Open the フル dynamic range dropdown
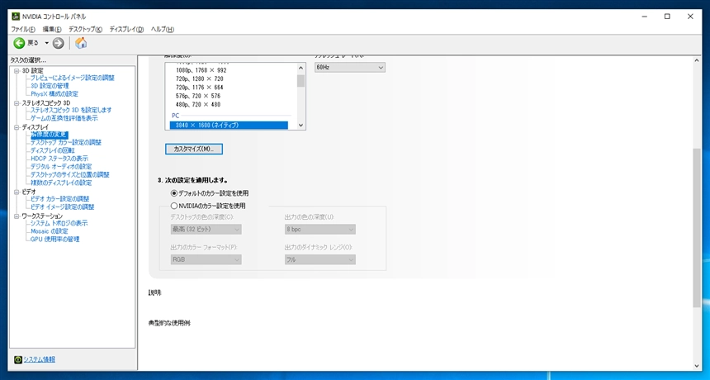The image size is (710, 380). click(x=320, y=259)
